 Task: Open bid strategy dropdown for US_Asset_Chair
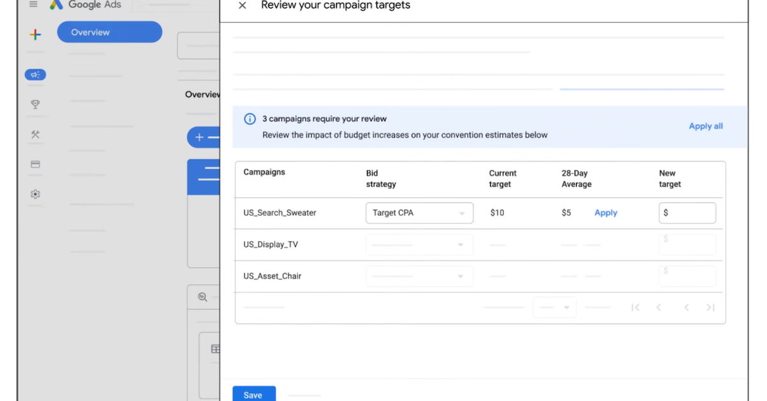click(x=419, y=276)
